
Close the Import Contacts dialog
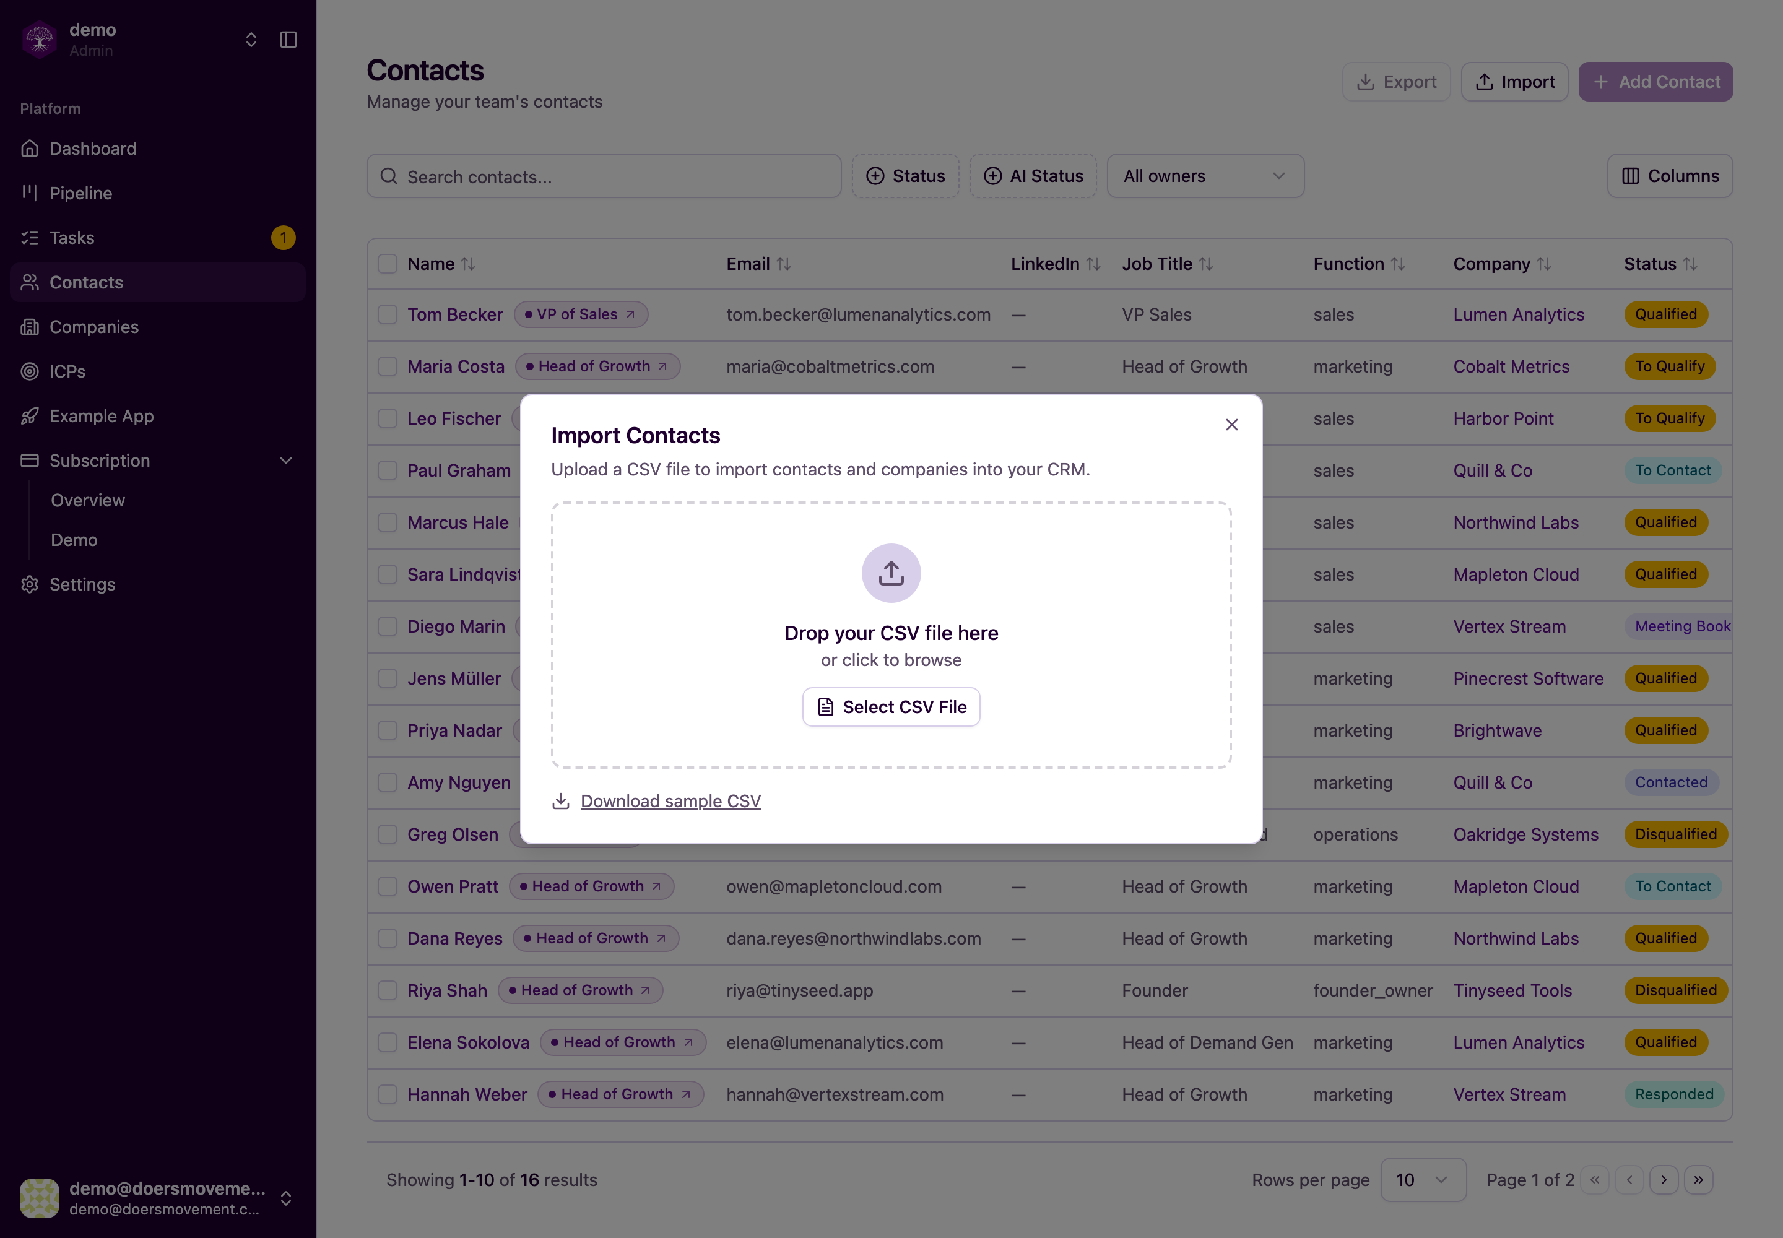[x=1231, y=424]
